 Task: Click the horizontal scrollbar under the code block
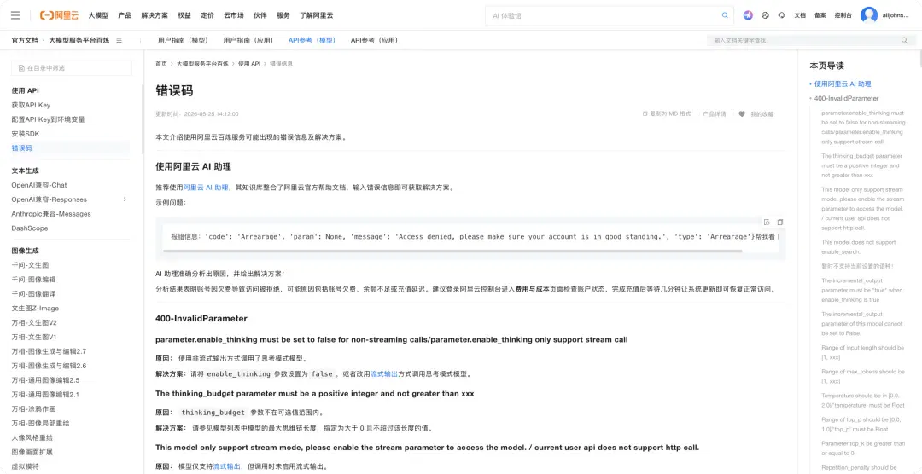click(452, 251)
